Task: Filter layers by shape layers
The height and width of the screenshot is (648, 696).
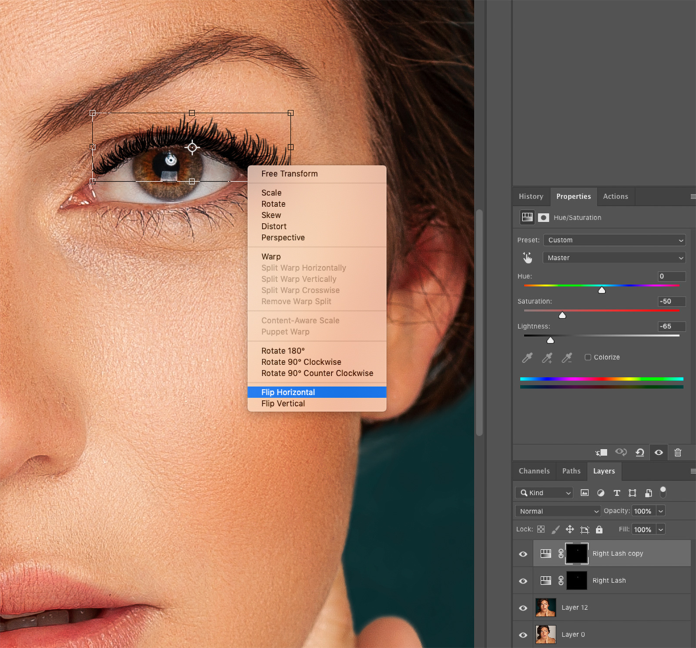Action: (x=632, y=493)
